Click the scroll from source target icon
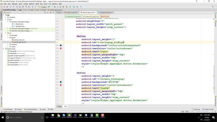The height and width of the screenshot is (122, 217). tap(45, 13)
